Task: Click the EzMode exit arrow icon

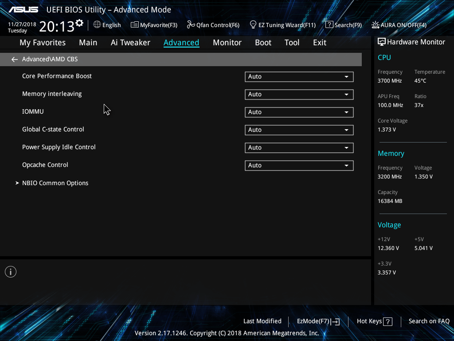Action: click(335, 321)
